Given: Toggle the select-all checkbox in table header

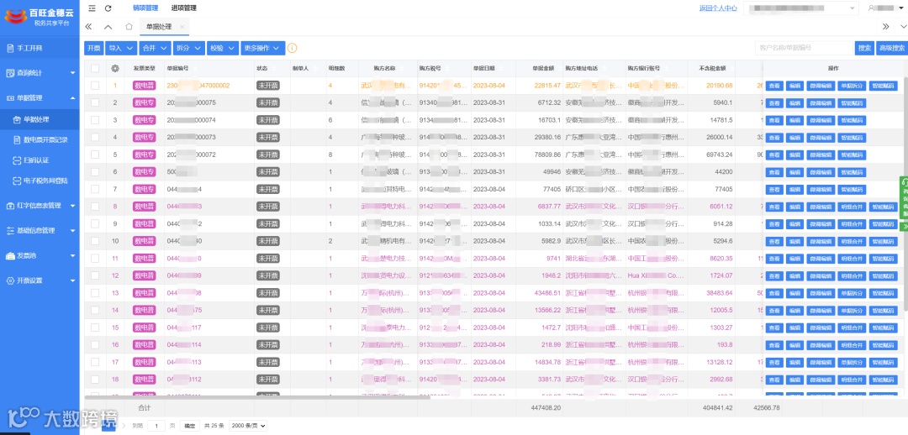Looking at the screenshot, I should click(95, 68).
